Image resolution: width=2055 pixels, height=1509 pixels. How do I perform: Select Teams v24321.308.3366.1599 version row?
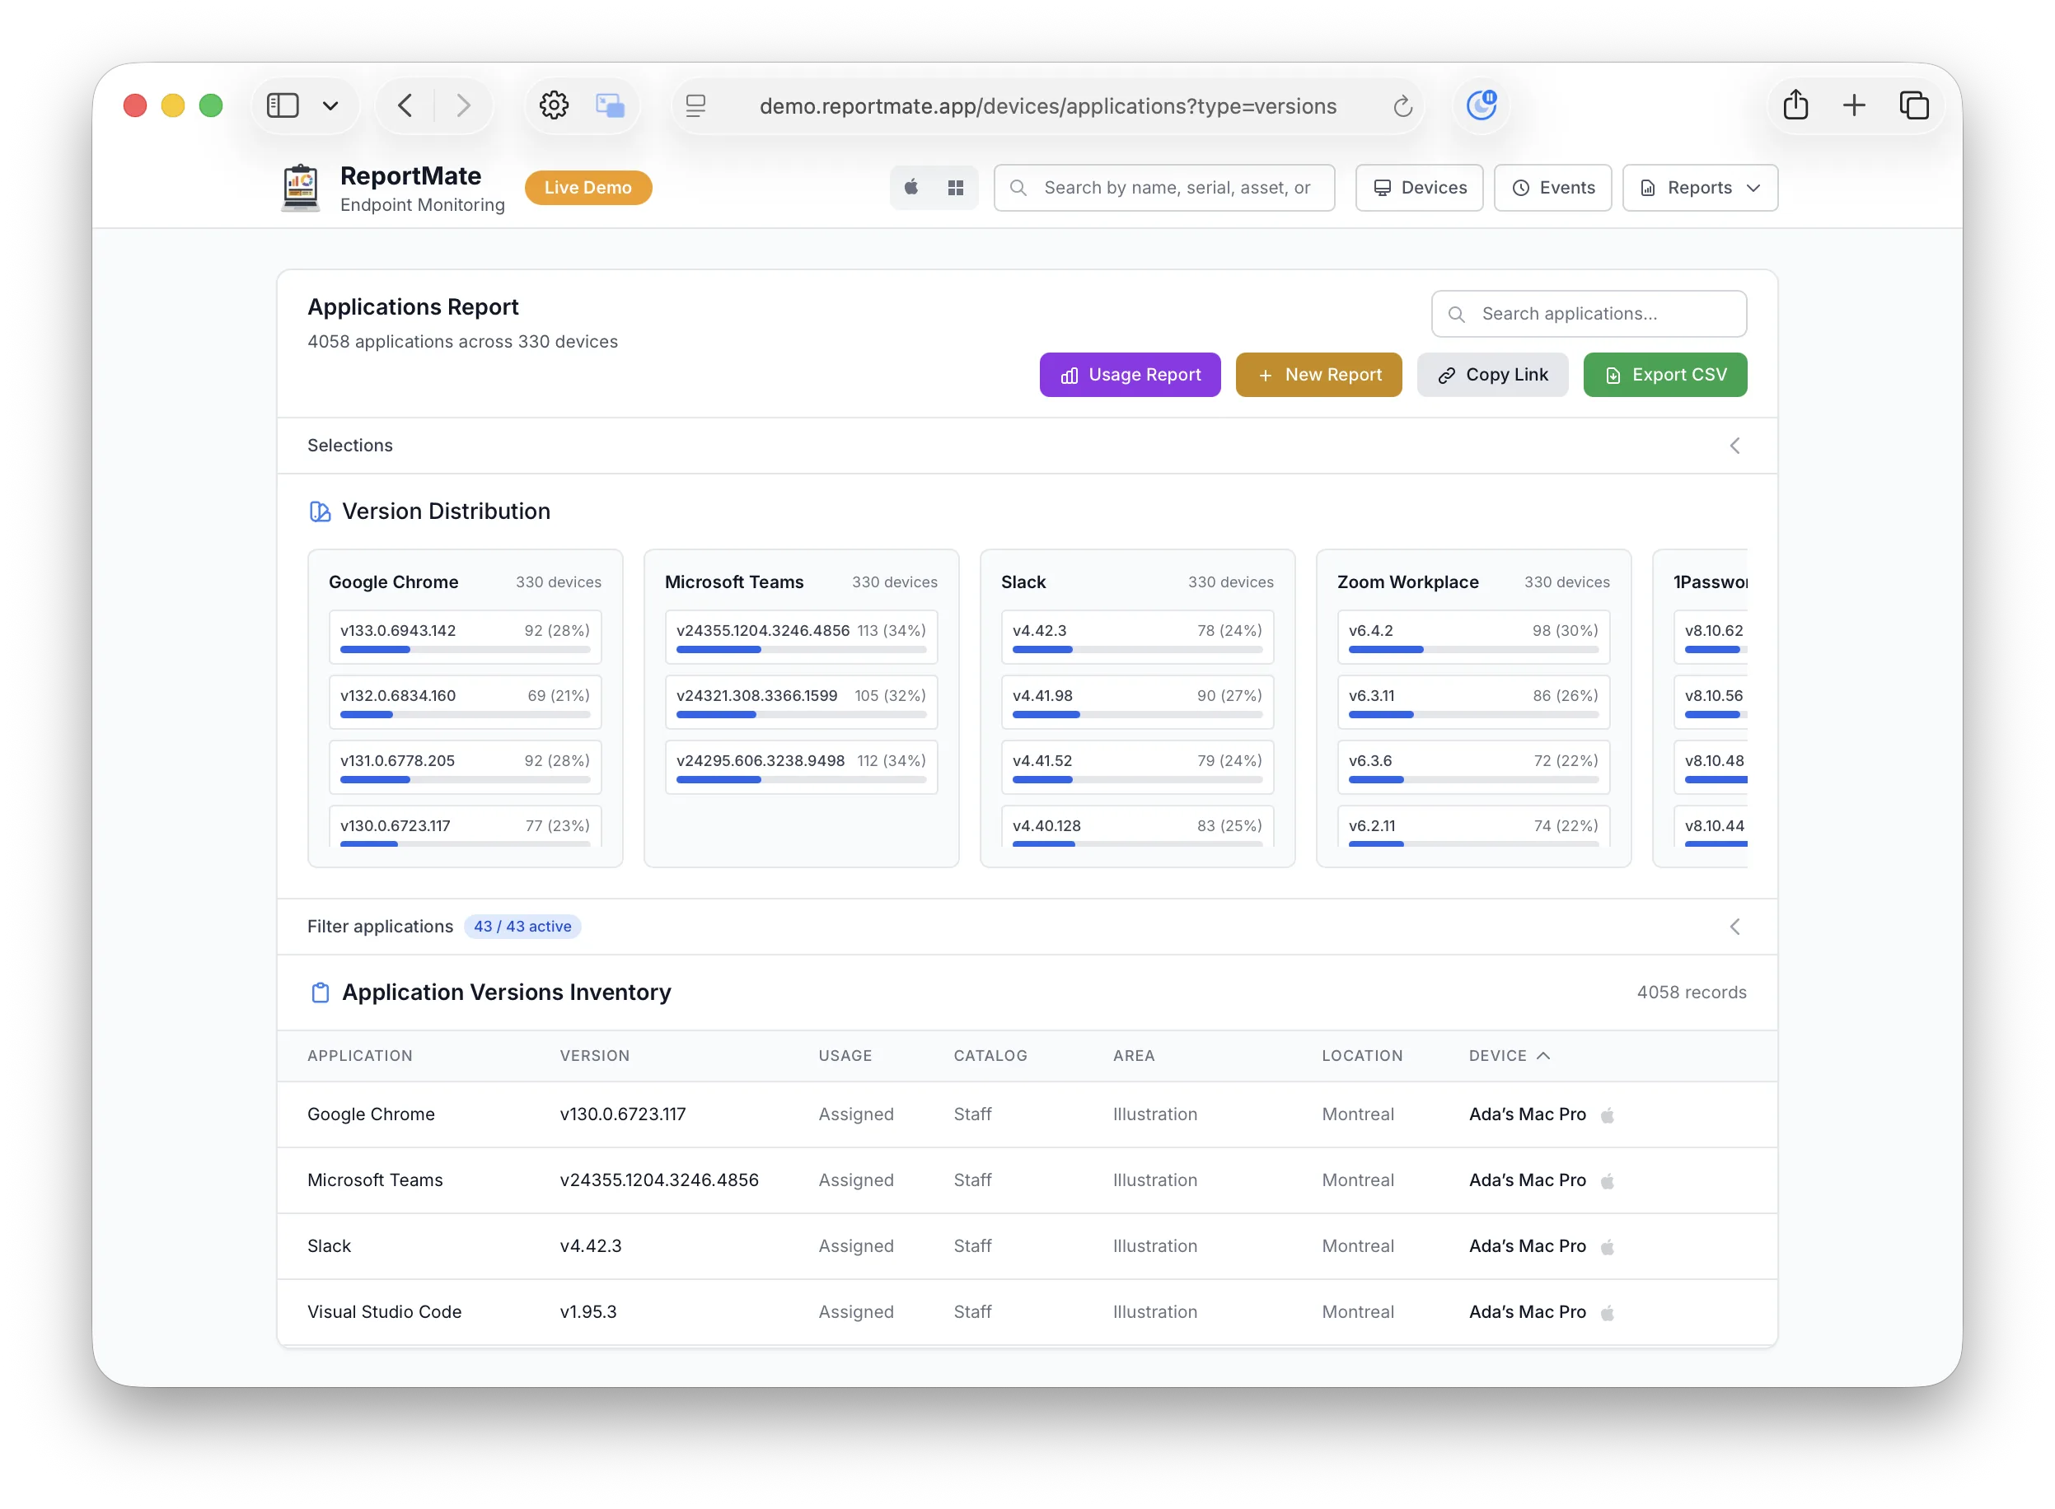pyautogui.click(x=802, y=702)
